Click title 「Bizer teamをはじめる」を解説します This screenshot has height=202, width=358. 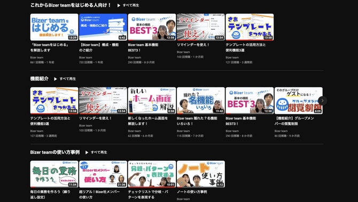pos(50,48)
